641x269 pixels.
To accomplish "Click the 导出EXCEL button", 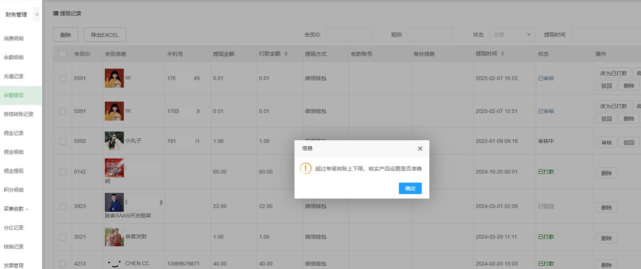I will (x=104, y=35).
